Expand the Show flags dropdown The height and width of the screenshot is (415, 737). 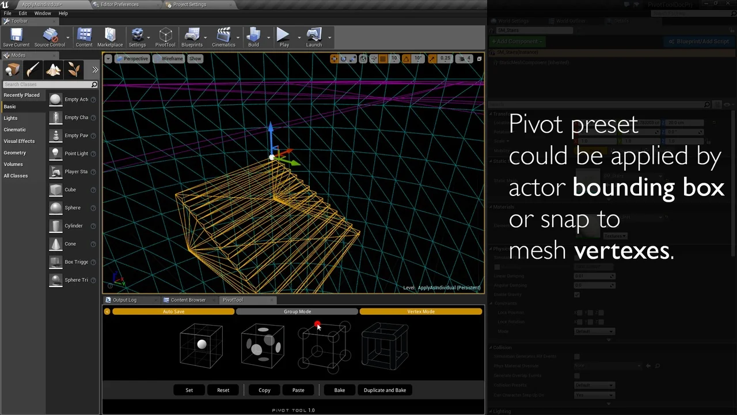(195, 58)
